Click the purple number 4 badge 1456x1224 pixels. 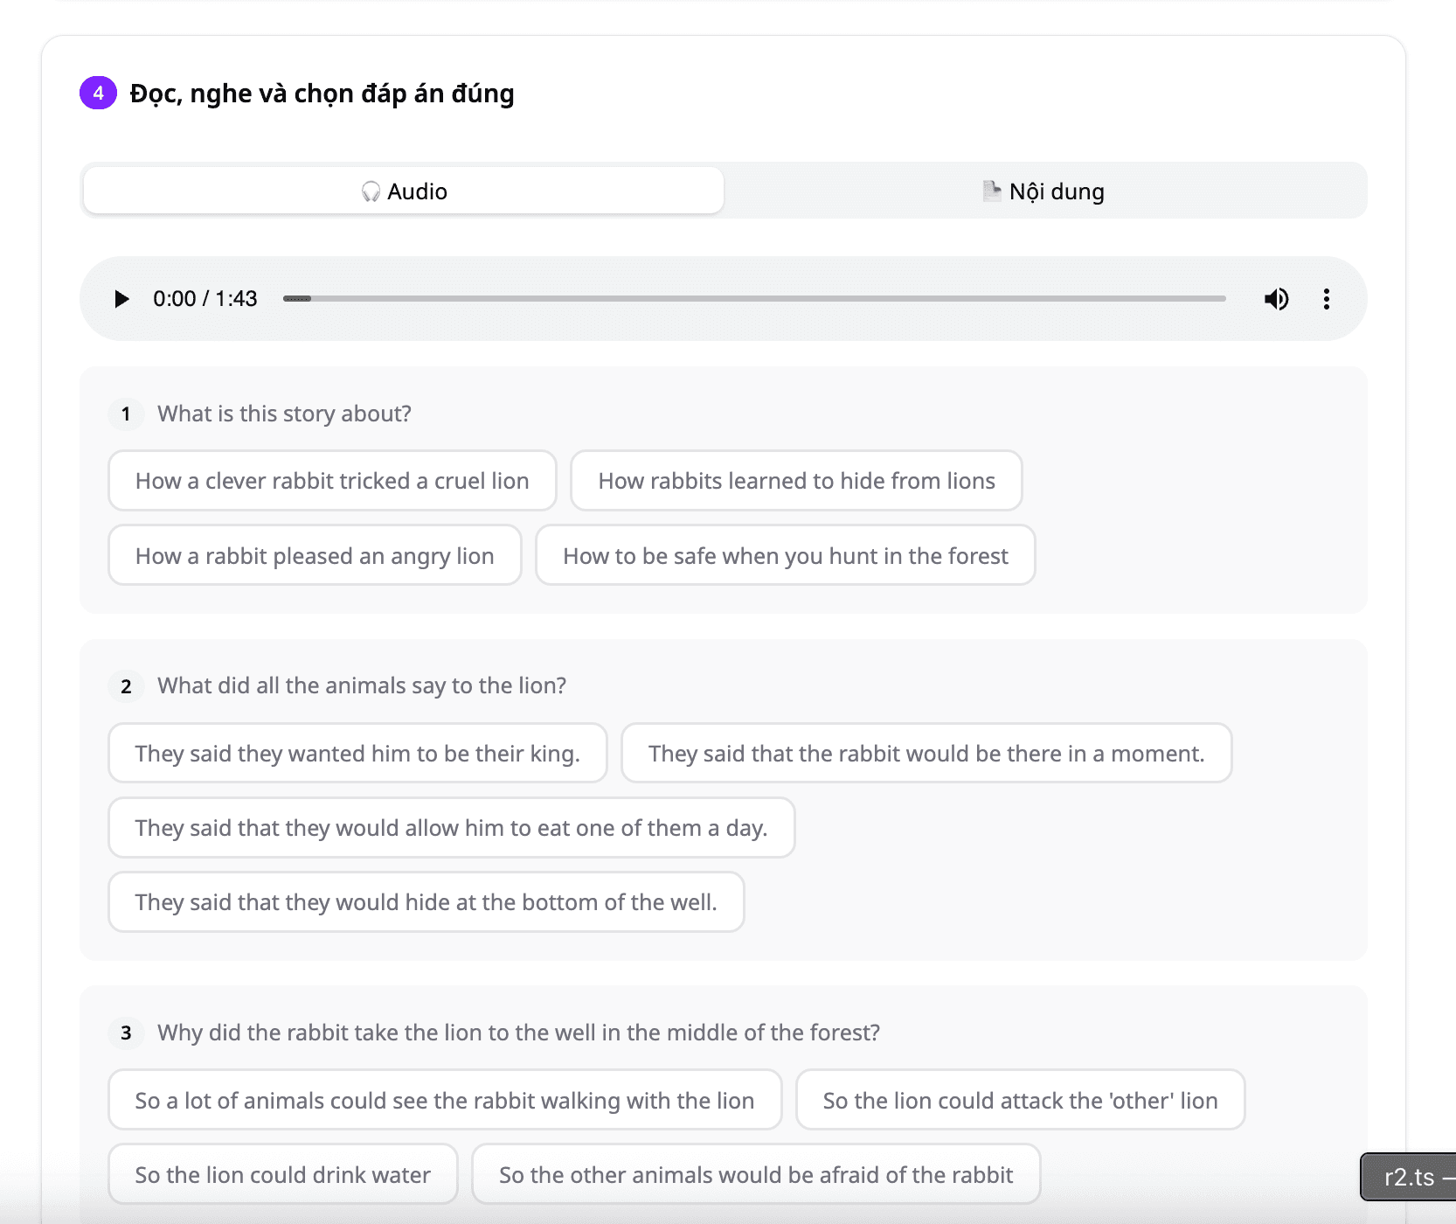pos(98,93)
